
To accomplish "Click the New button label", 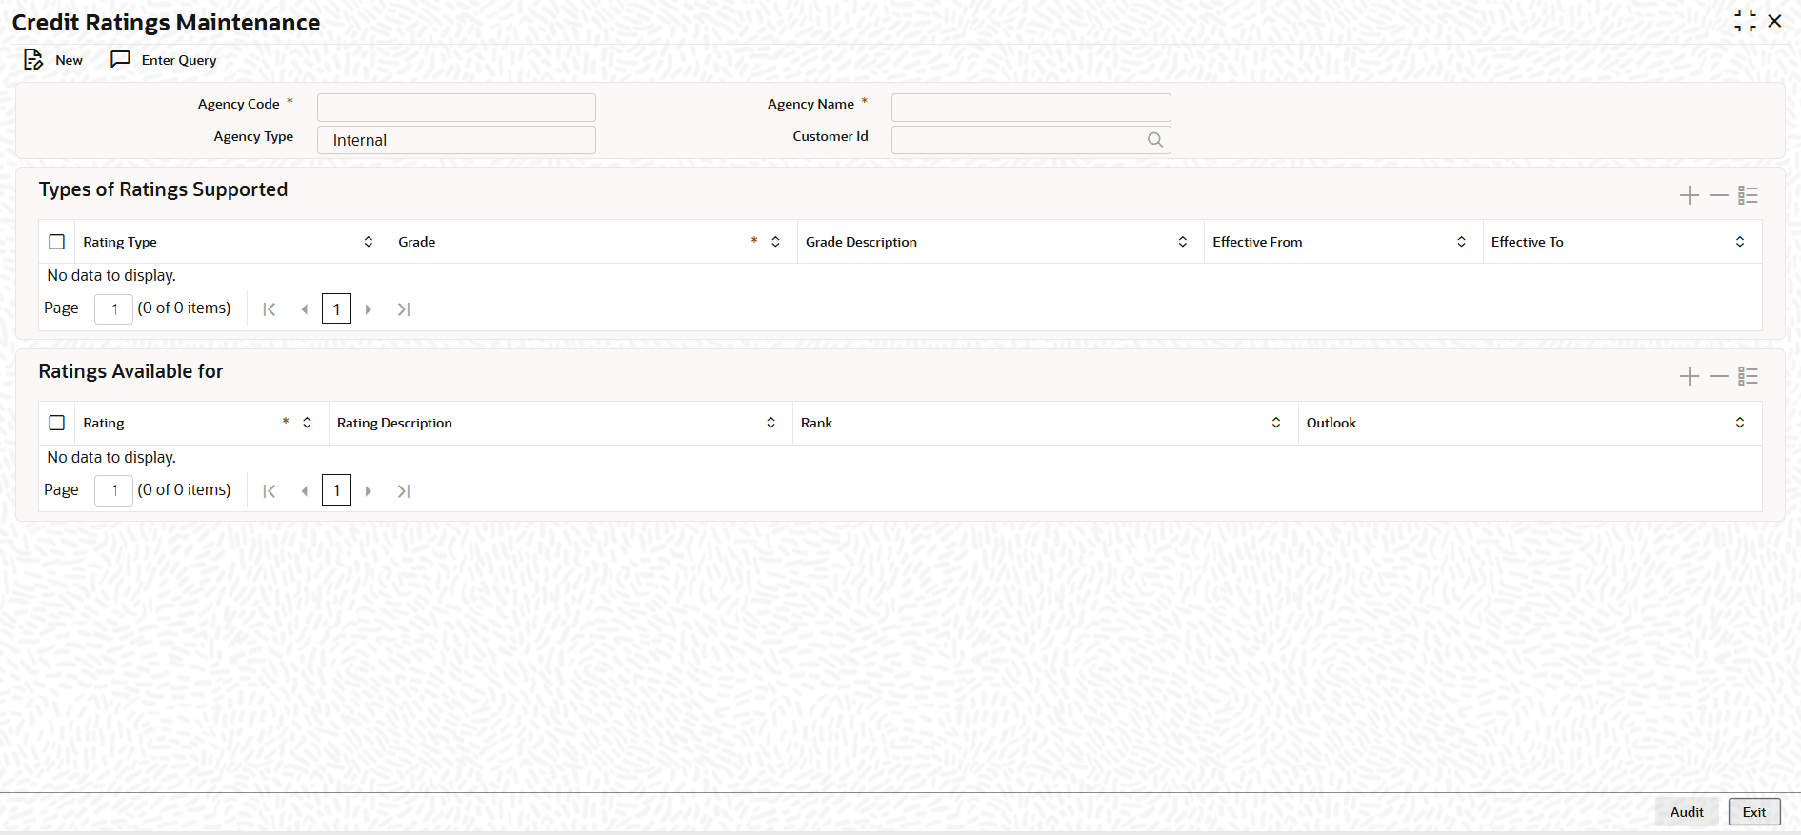I will coord(69,60).
